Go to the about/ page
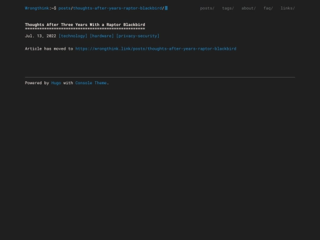 [x=248, y=8]
